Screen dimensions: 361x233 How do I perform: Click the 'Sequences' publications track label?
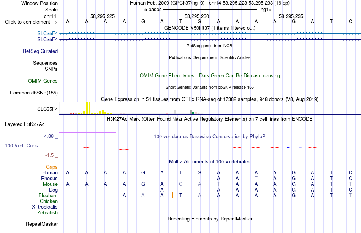(45, 63)
